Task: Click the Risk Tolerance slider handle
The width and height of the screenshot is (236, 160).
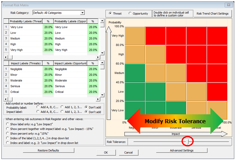Action: click(188, 141)
